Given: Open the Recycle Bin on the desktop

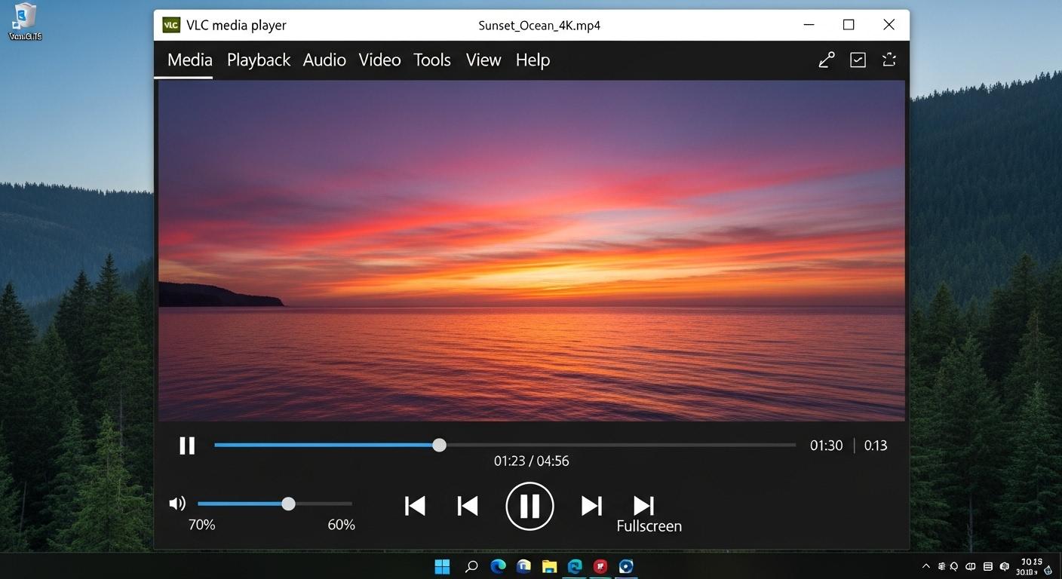Looking at the screenshot, I should click(x=25, y=18).
